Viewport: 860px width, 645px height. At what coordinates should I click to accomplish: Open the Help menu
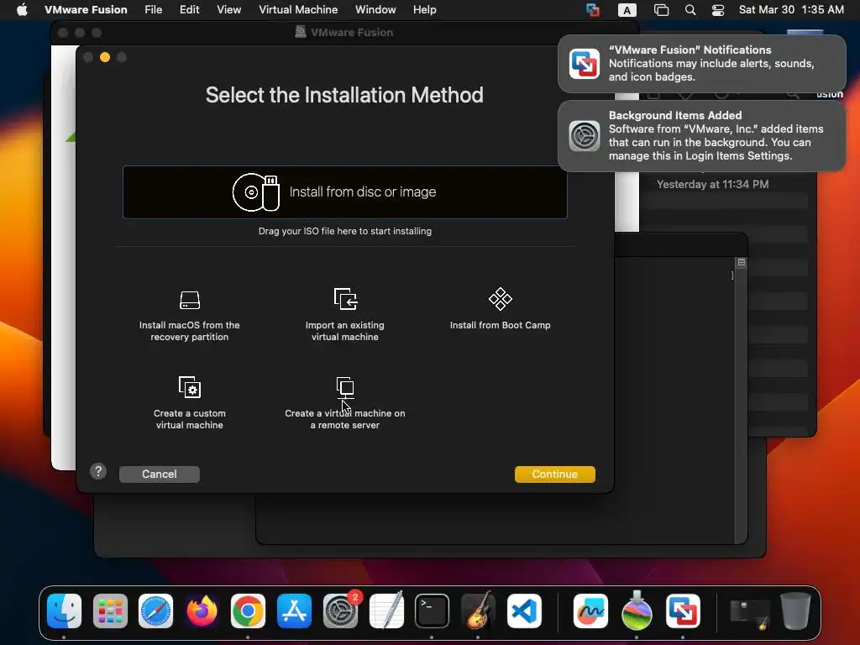point(424,9)
